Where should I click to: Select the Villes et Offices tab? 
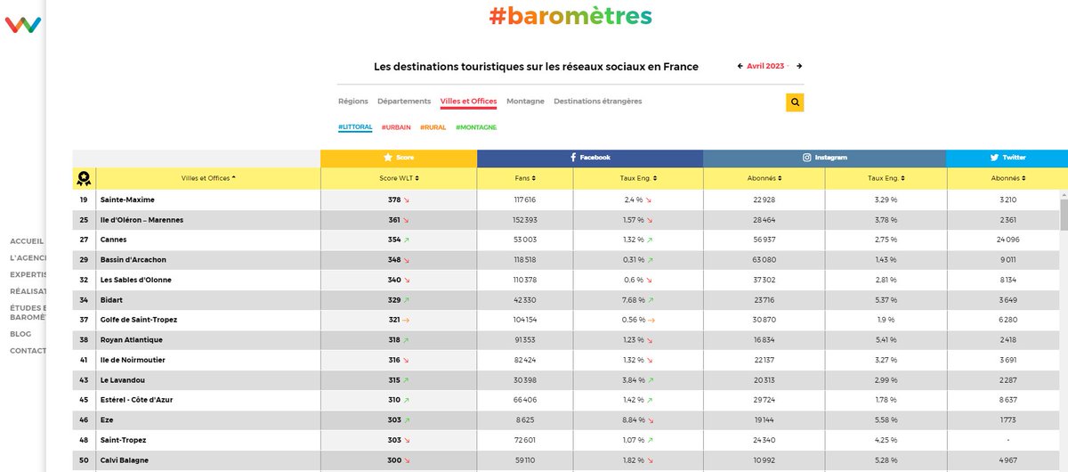tap(469, 102)
